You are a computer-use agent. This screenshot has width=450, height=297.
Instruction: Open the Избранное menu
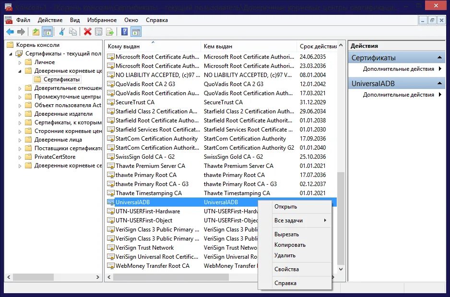point(102,20)
